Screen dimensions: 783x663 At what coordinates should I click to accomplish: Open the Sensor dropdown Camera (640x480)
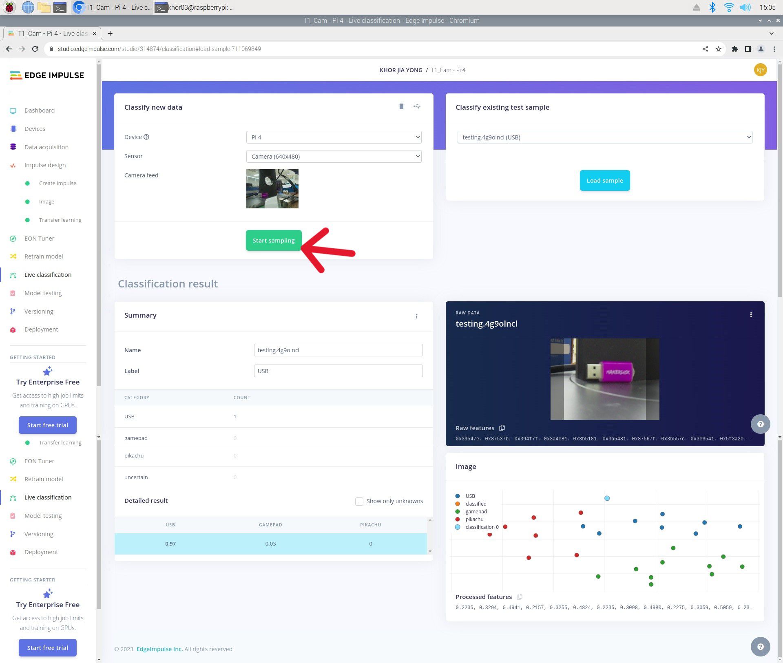pyautogui.click(x=334, y=156)
